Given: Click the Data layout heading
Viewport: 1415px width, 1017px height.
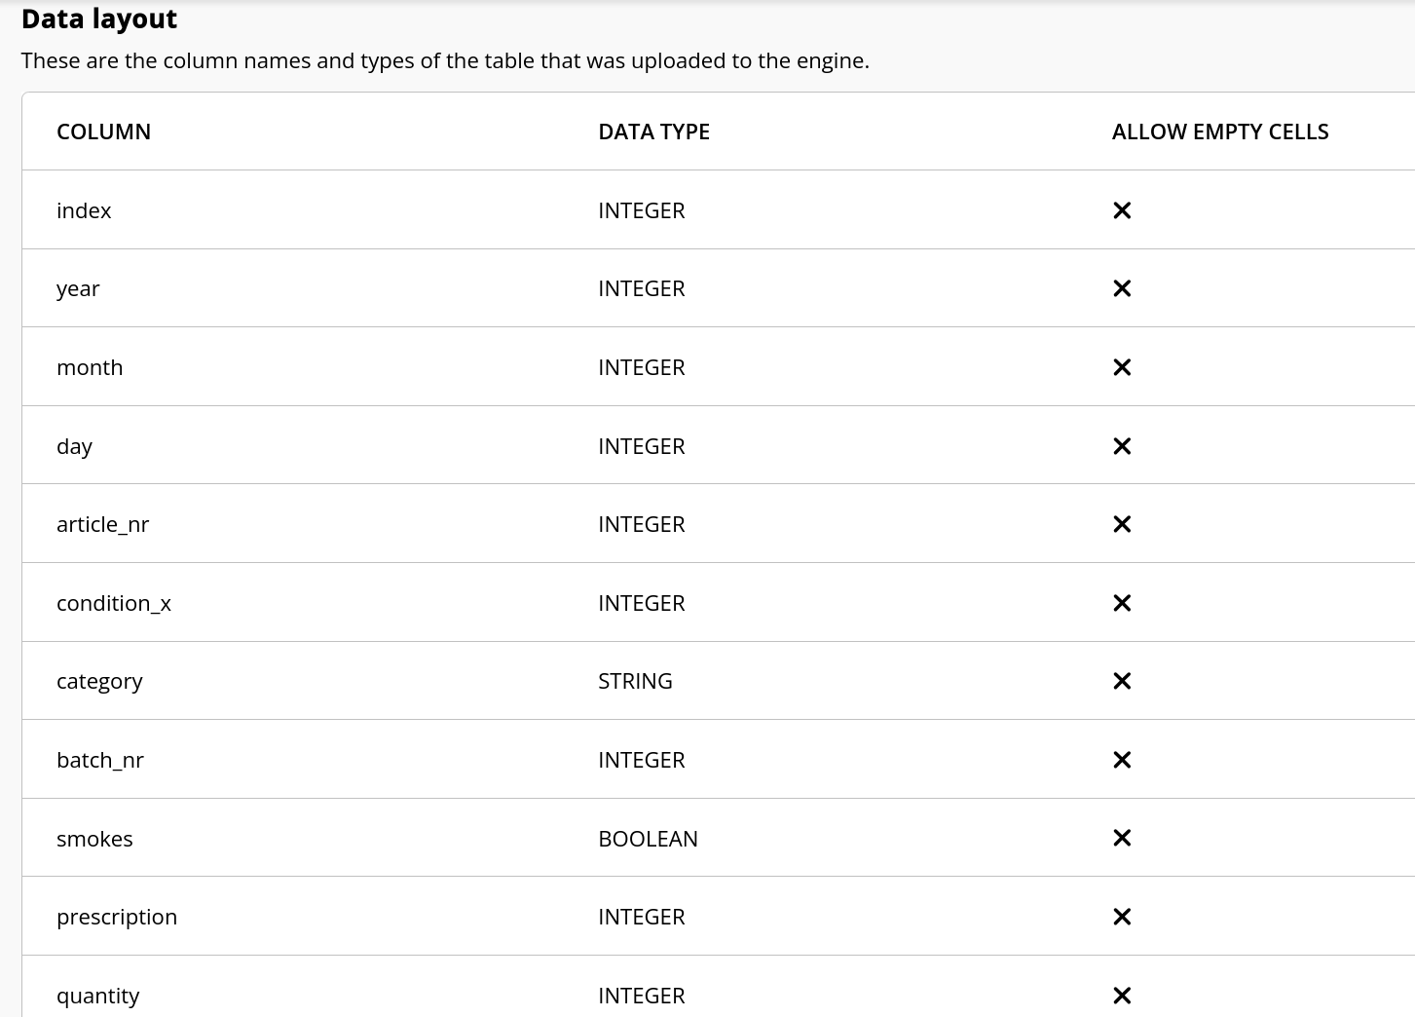Looking at the screenshot, I should click(98, 19).
